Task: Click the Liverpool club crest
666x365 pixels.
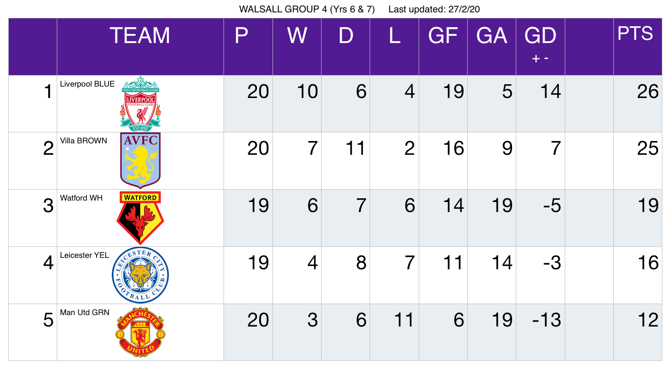Action: tap(141, 104)
